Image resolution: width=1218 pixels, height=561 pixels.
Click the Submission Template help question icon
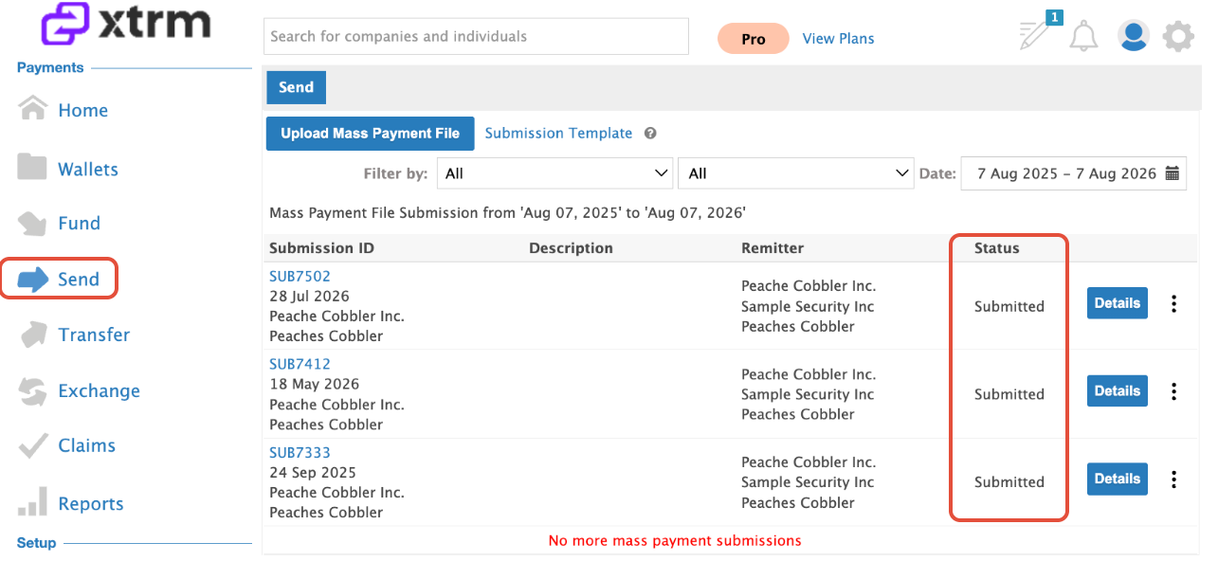pyautogui.click(x=650, y=134)
